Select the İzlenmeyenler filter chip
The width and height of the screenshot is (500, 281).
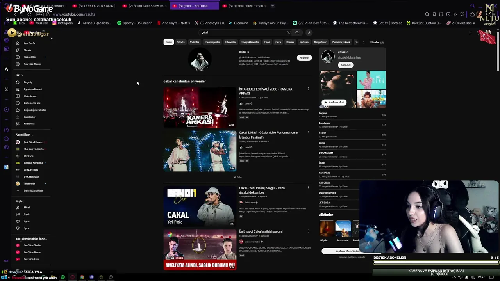(x=212, y=42)
